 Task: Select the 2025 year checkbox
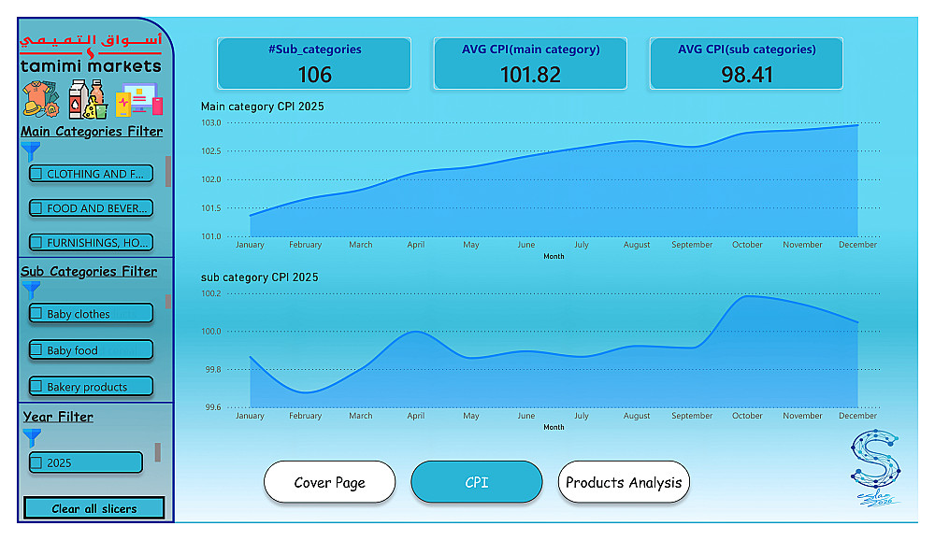(36, 462)
